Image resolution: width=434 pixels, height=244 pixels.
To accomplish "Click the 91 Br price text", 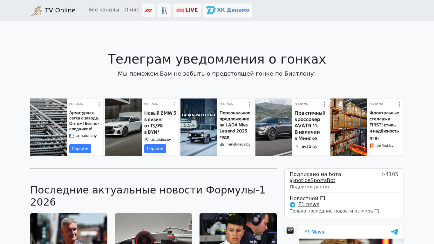I will point(374,139).
